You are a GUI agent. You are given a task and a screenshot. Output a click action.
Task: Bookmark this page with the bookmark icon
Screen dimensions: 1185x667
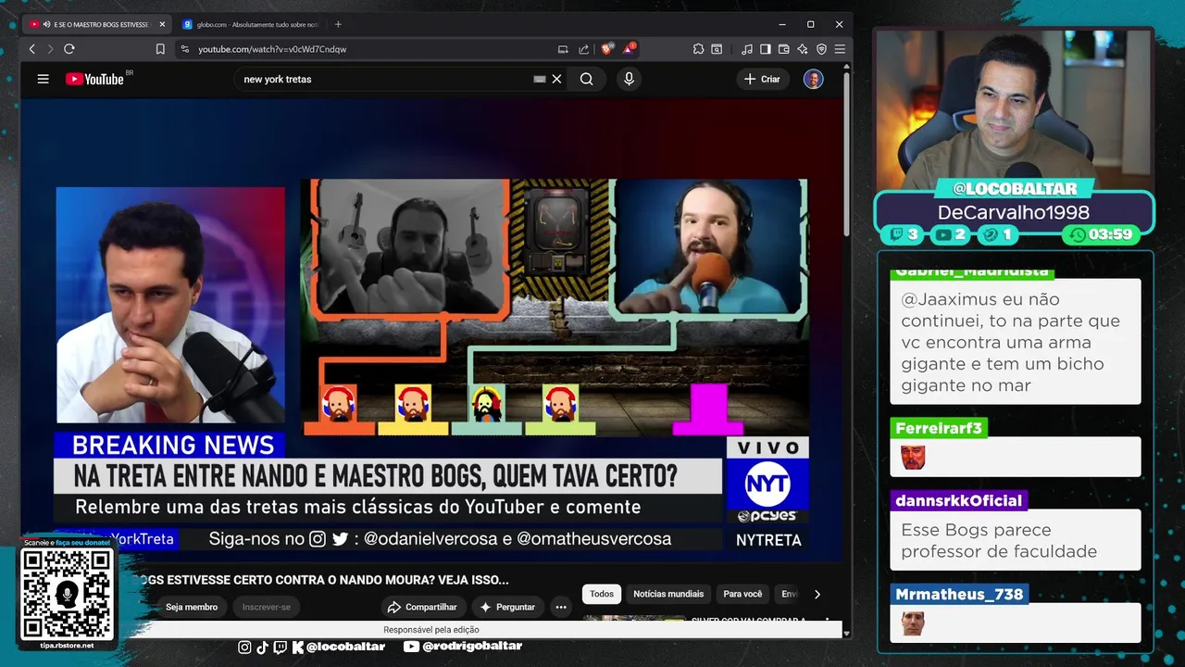coord(160,49)
